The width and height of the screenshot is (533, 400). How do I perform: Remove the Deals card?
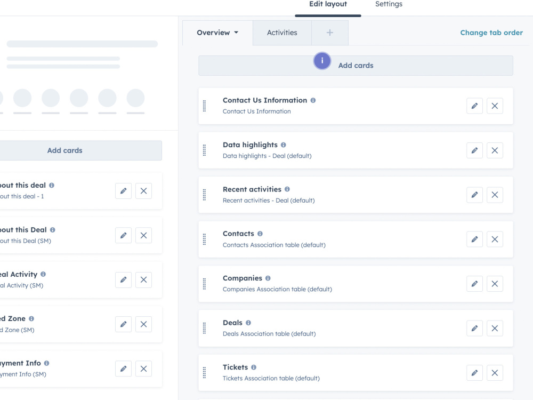point(495,328)
